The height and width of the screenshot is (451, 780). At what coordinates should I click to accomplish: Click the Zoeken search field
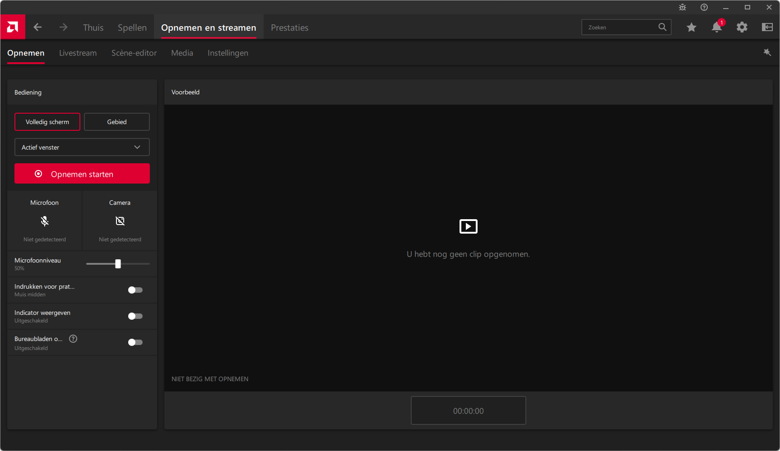[x=621, y=27]
